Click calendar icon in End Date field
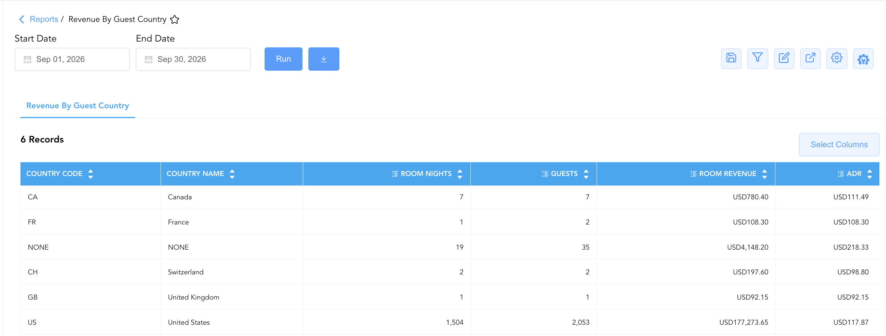Image resolution: width=886 pixels, height=336 pixels. pyautogui.click(x=149, y=59)
